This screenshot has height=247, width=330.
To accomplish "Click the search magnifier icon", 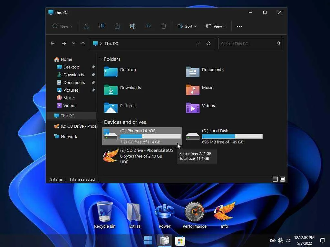I will [279, 43].
